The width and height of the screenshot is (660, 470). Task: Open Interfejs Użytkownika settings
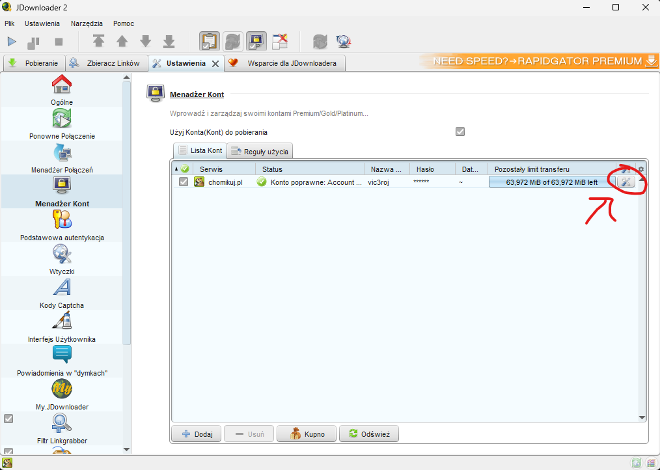[x=62, y=327]
